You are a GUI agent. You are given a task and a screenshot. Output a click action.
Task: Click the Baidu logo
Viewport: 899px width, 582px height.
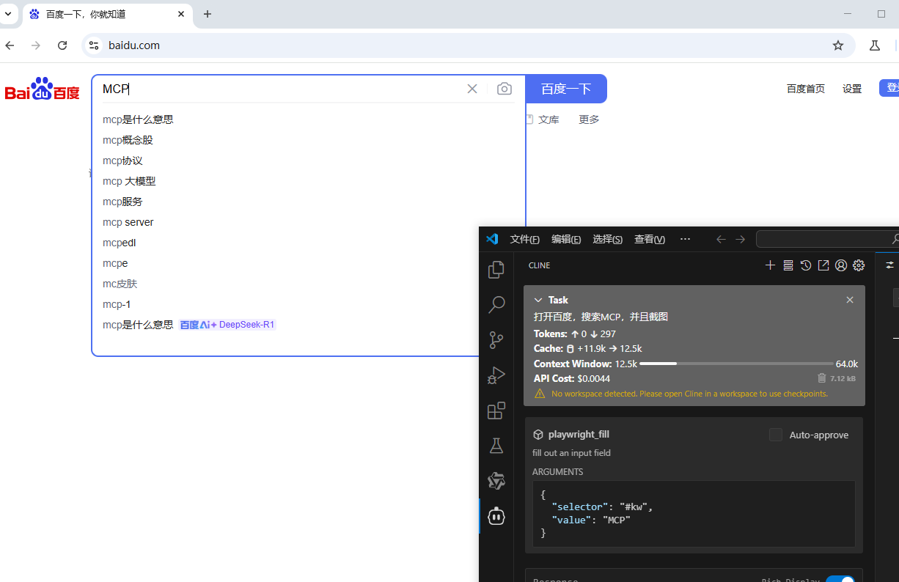pyautogui.click(x=43, y=89)
